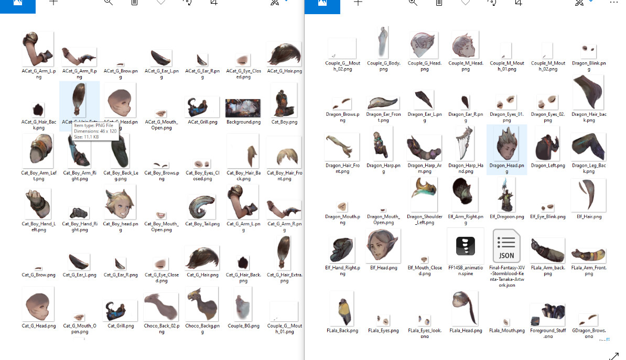Select the Dragon_Shoulder_Left.png thumbnail
626x360 pixels.
pos(424,195)
